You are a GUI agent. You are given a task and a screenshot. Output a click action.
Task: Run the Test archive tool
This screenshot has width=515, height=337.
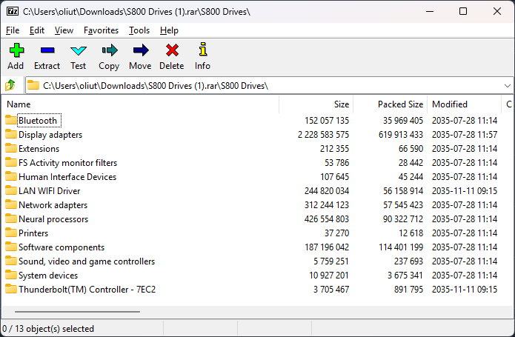tap(78, 50)
